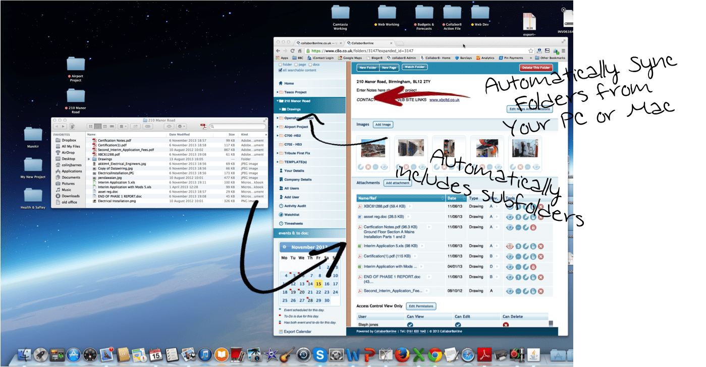
Task: Switch to collabor8online.co.uk first browser tab
Action: pyautogui.click(x=319, y=43)
